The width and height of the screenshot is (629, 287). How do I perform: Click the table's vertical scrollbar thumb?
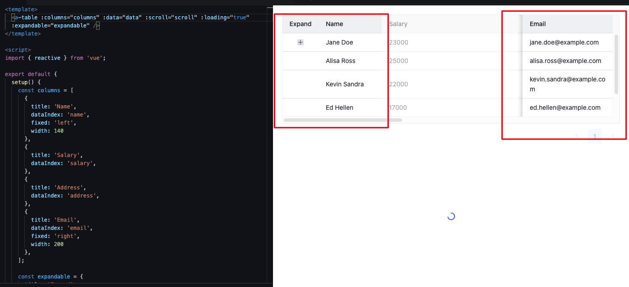coord(616,64)
